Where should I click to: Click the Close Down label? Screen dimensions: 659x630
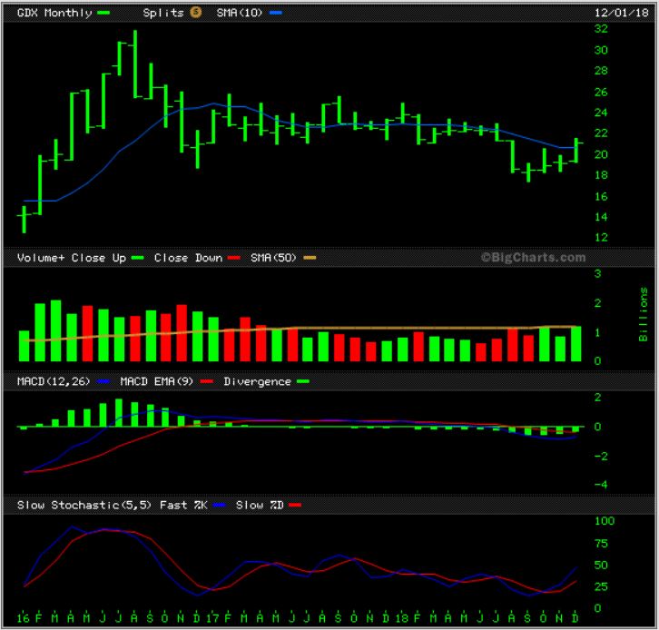click(x=188, y=258)
